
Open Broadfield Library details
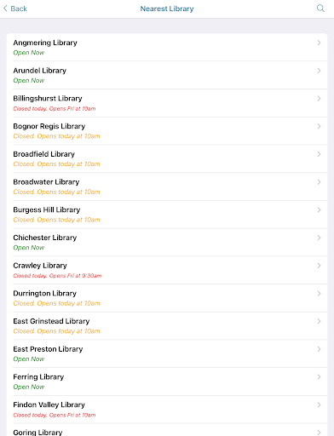(x=167, y=158)
